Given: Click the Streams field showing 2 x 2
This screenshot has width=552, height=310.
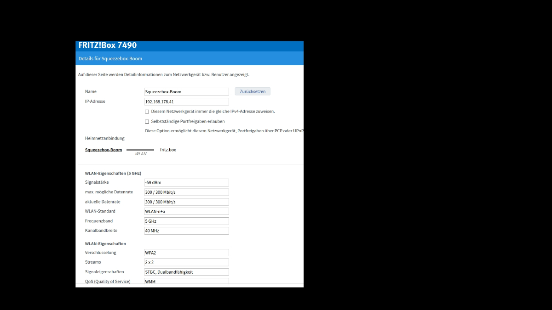Looking at the screenshot, I should click(186, 262).
